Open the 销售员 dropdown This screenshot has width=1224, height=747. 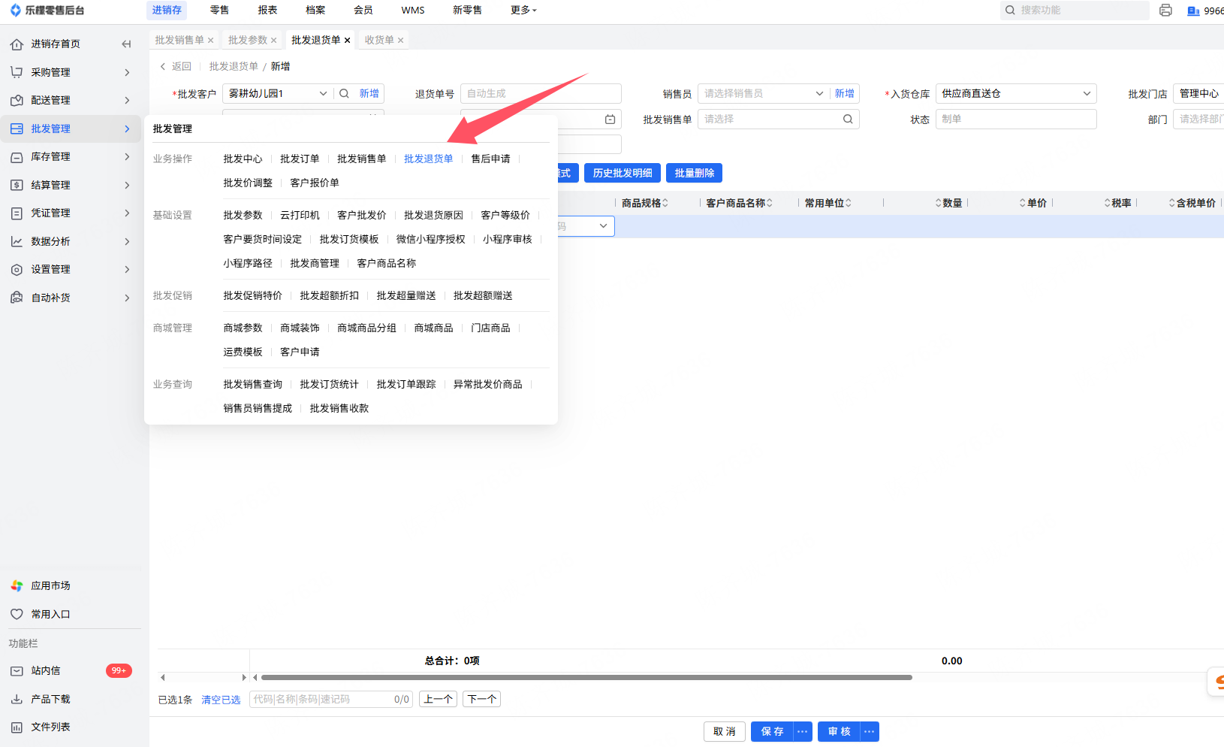pos(819,94)
